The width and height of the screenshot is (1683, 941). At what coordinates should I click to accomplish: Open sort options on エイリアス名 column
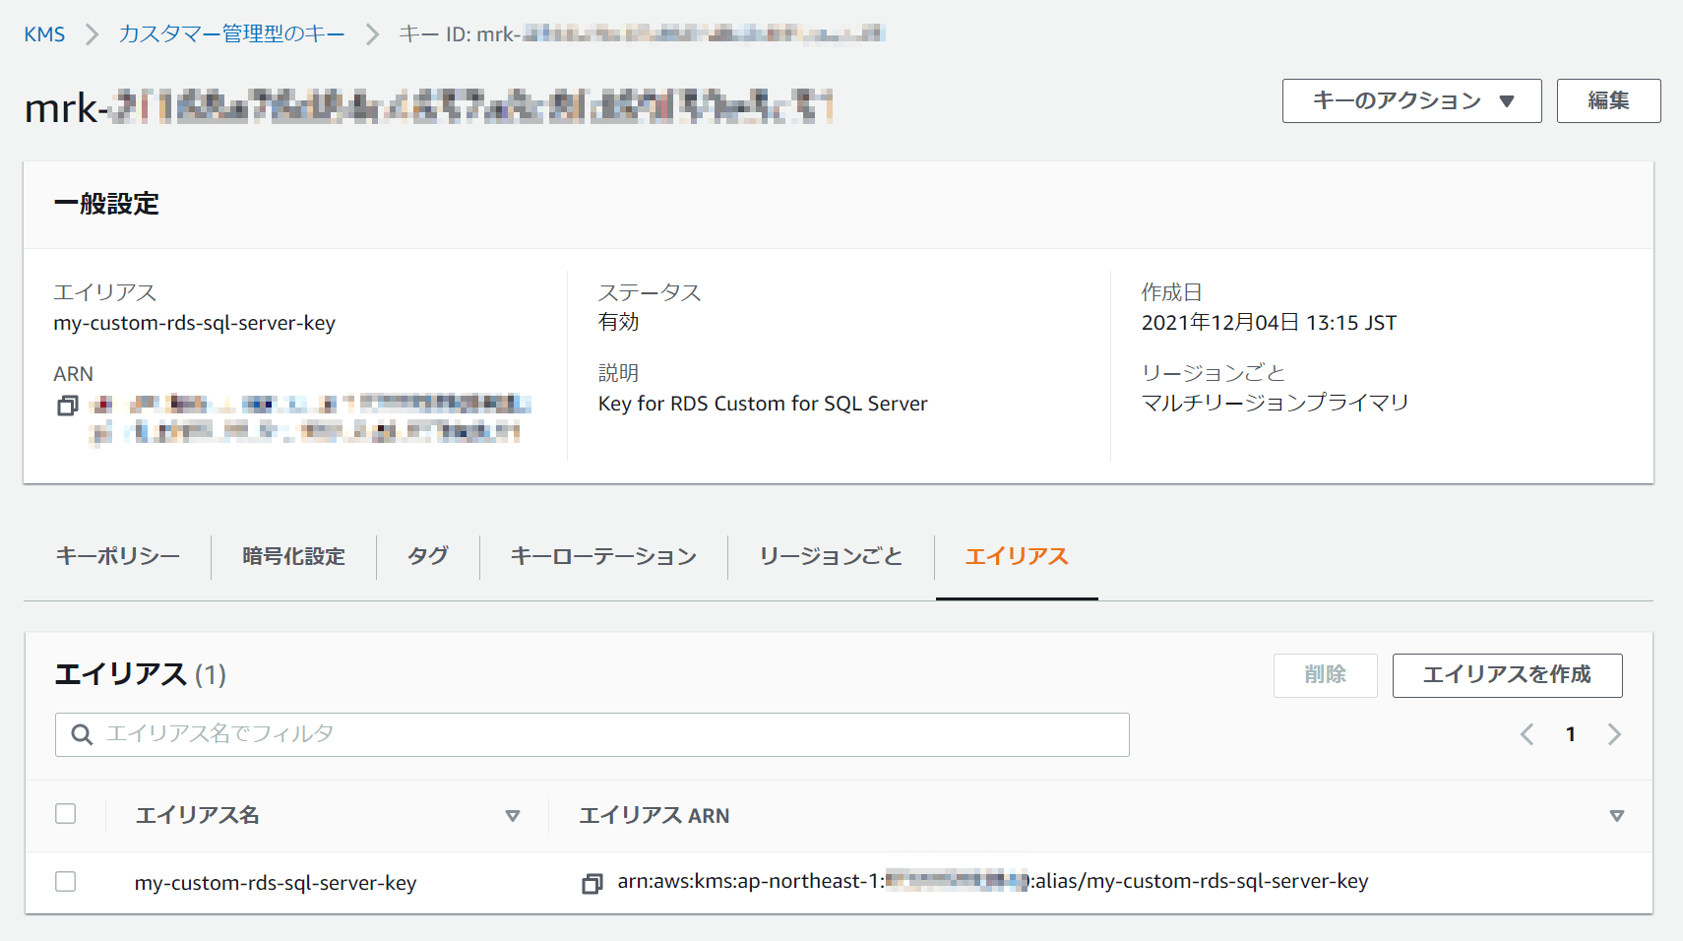513,815
